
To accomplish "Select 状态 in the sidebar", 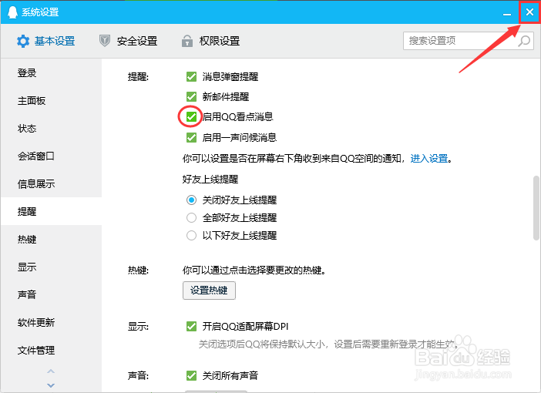I will pyautogui.click(x=51, y=129).
